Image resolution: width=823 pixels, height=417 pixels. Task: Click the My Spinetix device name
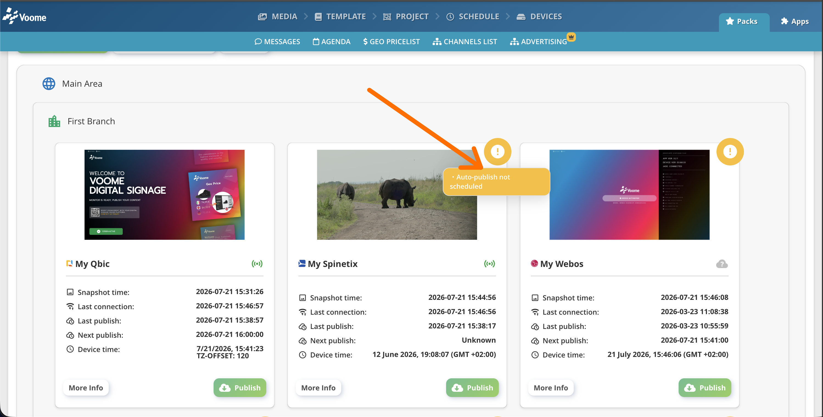tap(333, 264)
